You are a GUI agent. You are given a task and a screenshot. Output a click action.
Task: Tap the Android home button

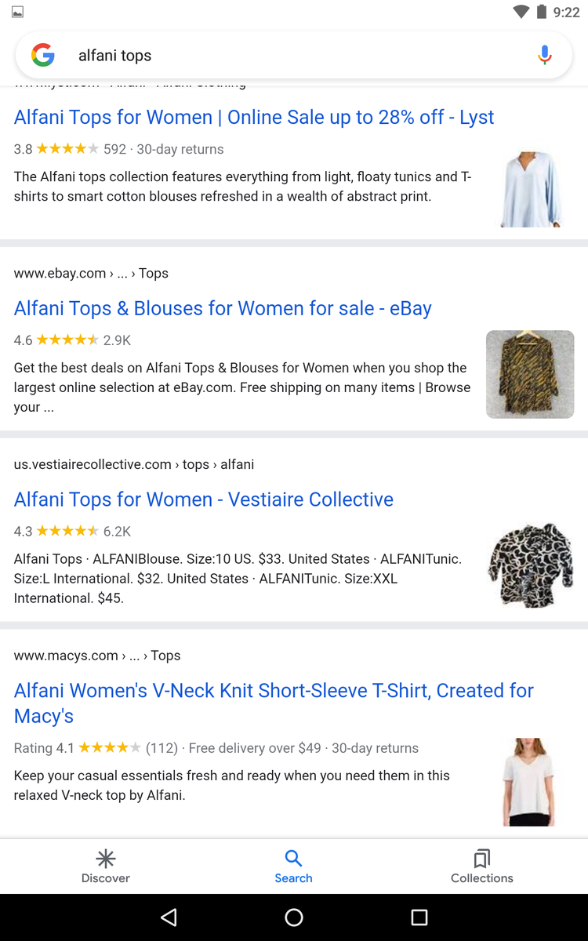click(x=294, y=917)
